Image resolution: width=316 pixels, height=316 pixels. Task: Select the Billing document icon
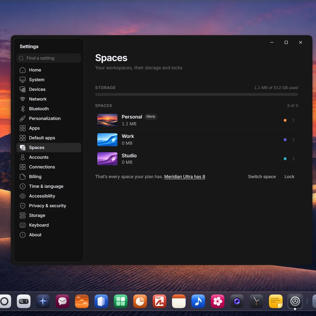[x=23, y=177]
